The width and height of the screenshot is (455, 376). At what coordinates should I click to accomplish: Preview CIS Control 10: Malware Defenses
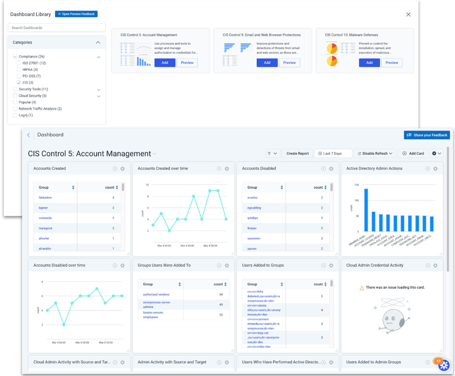(392, 63)
